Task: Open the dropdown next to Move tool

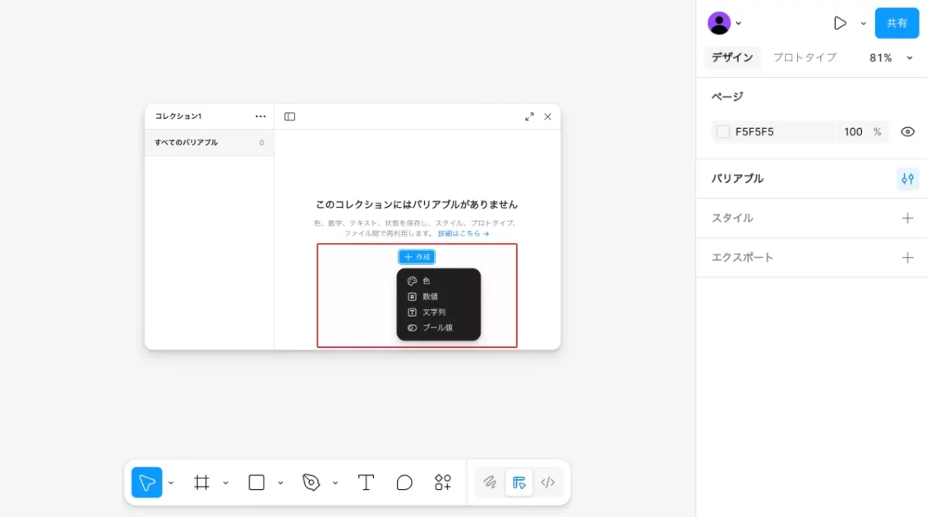Action: [171, 483]
